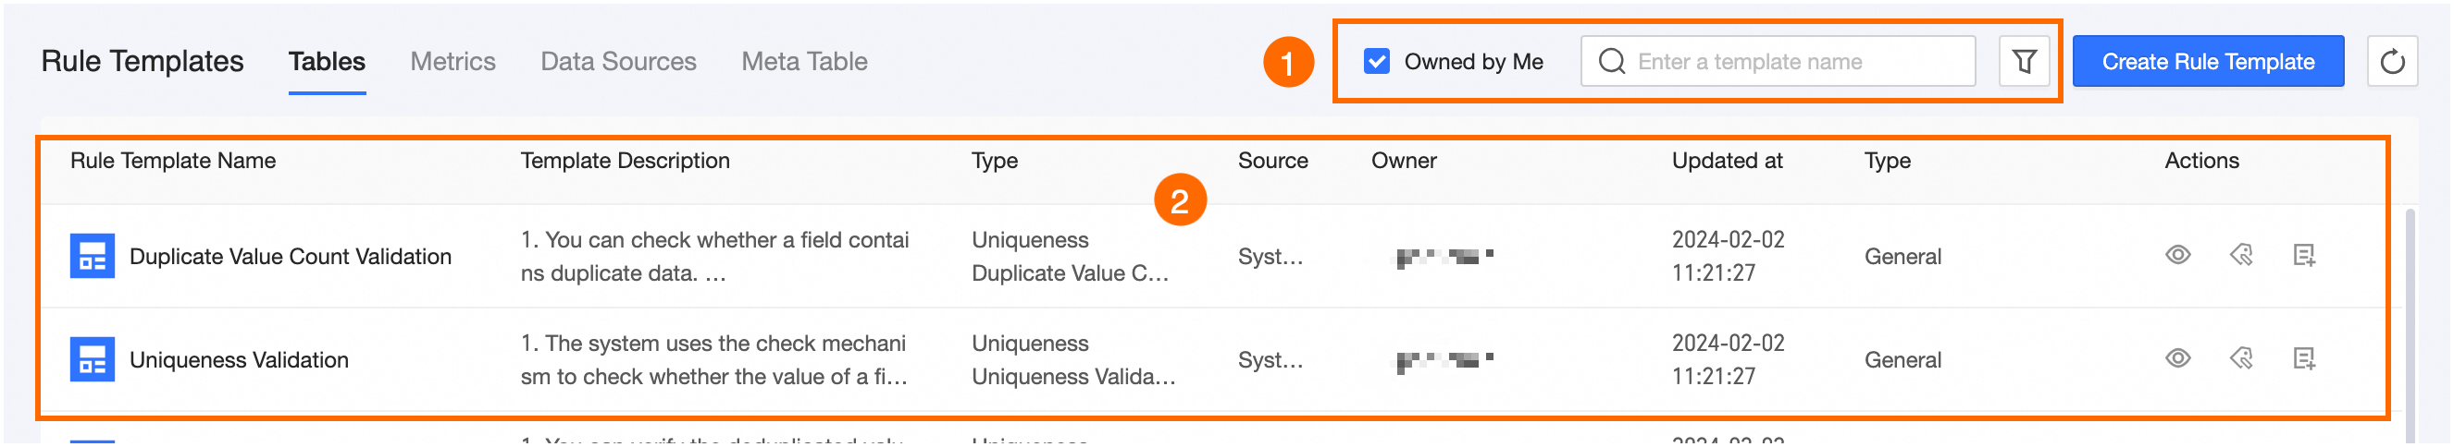This screenshot has width=2454, height=447.
Task: Click the Template Description column header
Action: [625, 161]
